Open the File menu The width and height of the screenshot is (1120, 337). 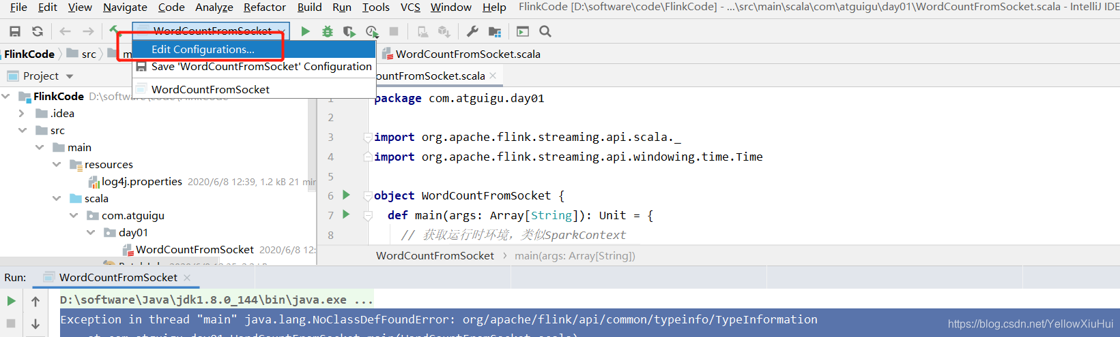coord(18,7)
